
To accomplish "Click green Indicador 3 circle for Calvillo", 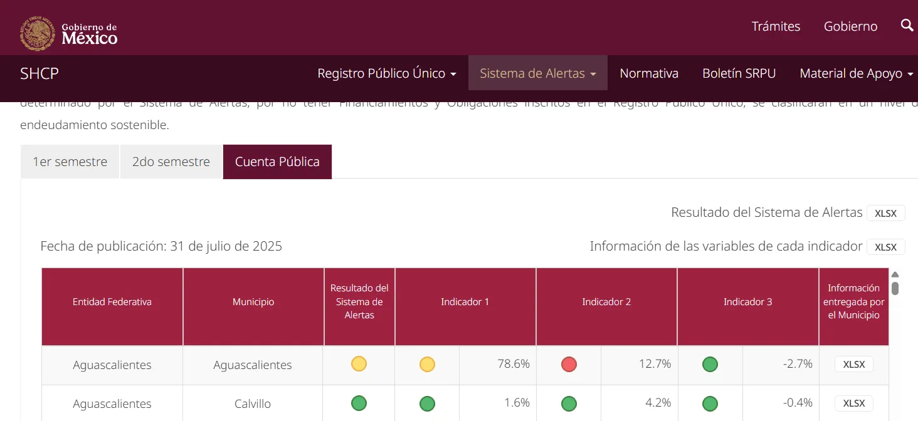I will tap(710, 403).
